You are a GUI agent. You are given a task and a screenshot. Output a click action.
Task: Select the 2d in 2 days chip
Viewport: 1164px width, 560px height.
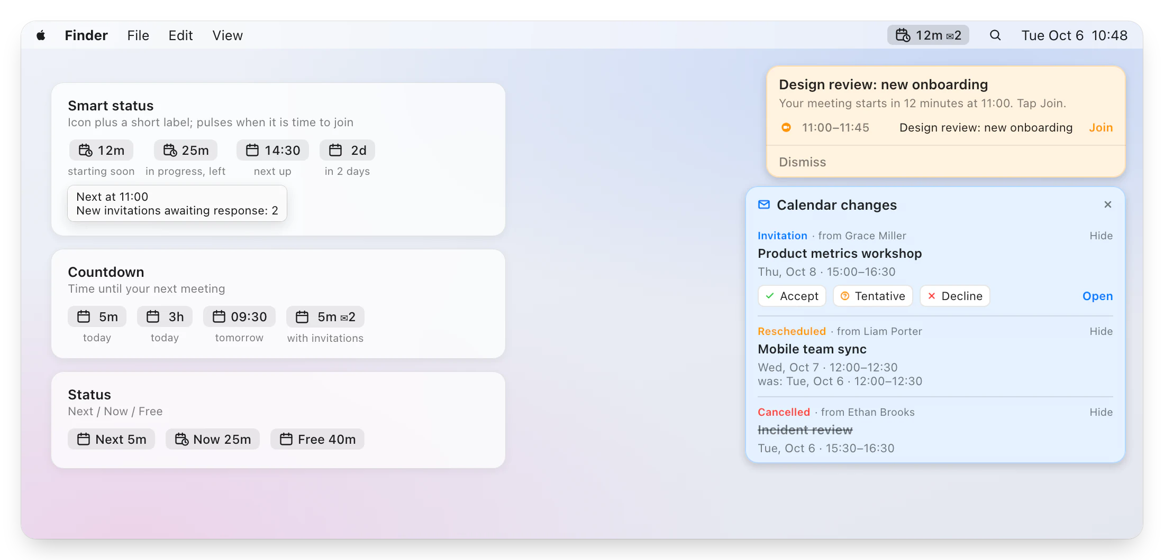tap(347, 151)
